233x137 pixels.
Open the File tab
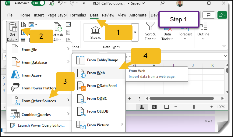(9, 15)
